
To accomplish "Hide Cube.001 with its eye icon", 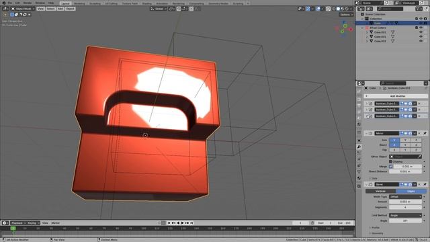I will (x=421, y=32).
